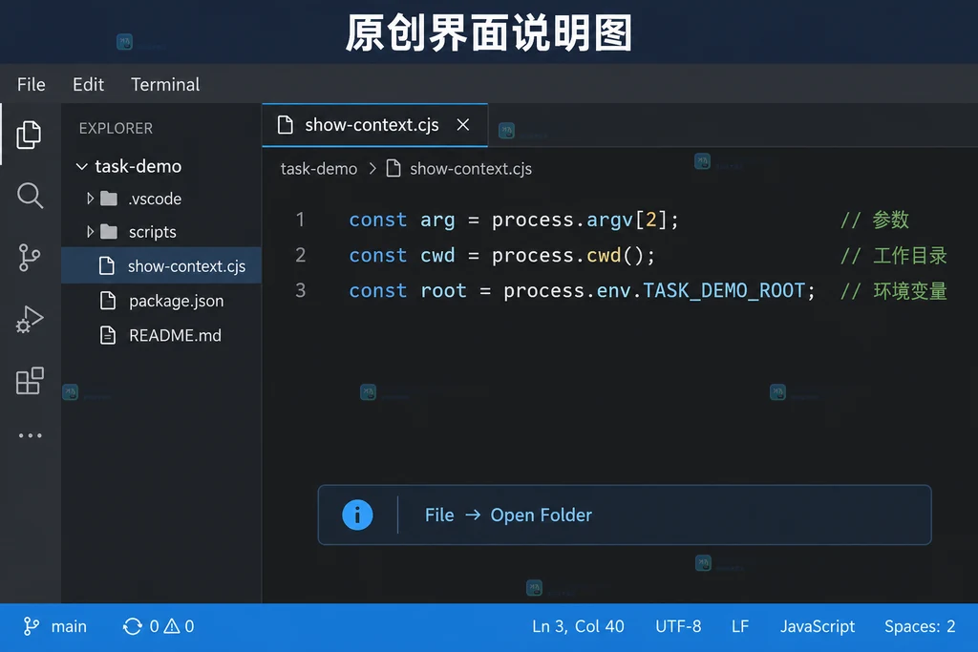Image resolution: width=978 pixels, height=652 pixels.
Task: Show more activity bar views ellipsis
Action: click(x=30, y=435)
